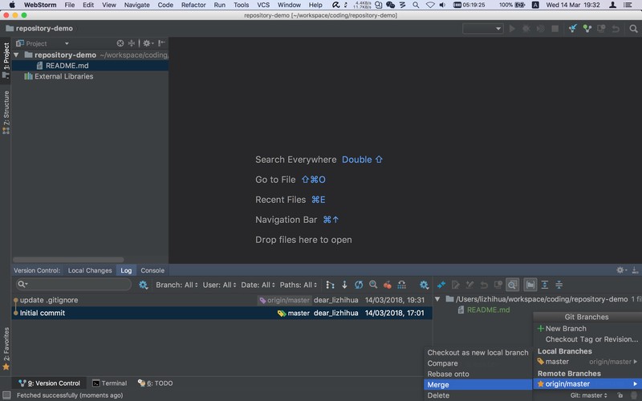Screen dimensions: 642x401
Task: Collapse the repository-demo tree node
Action: pos(16,55)
